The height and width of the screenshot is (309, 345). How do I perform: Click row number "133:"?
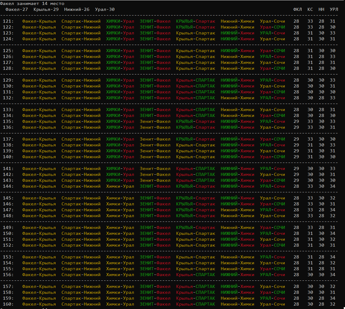[x=8, y=110]
